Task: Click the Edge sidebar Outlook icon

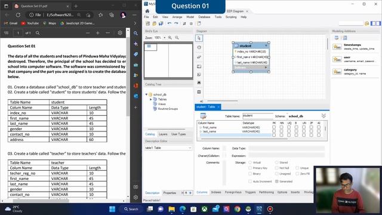Action: (136, 96)
